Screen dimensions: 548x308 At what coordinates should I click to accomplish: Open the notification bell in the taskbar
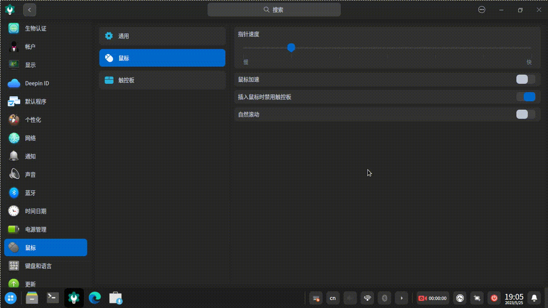tap(534, 298)
